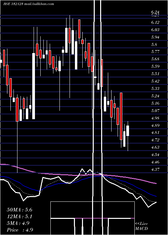Click the 5.33 price level label
Screen dimensions: 168x235
pos(155,88)
